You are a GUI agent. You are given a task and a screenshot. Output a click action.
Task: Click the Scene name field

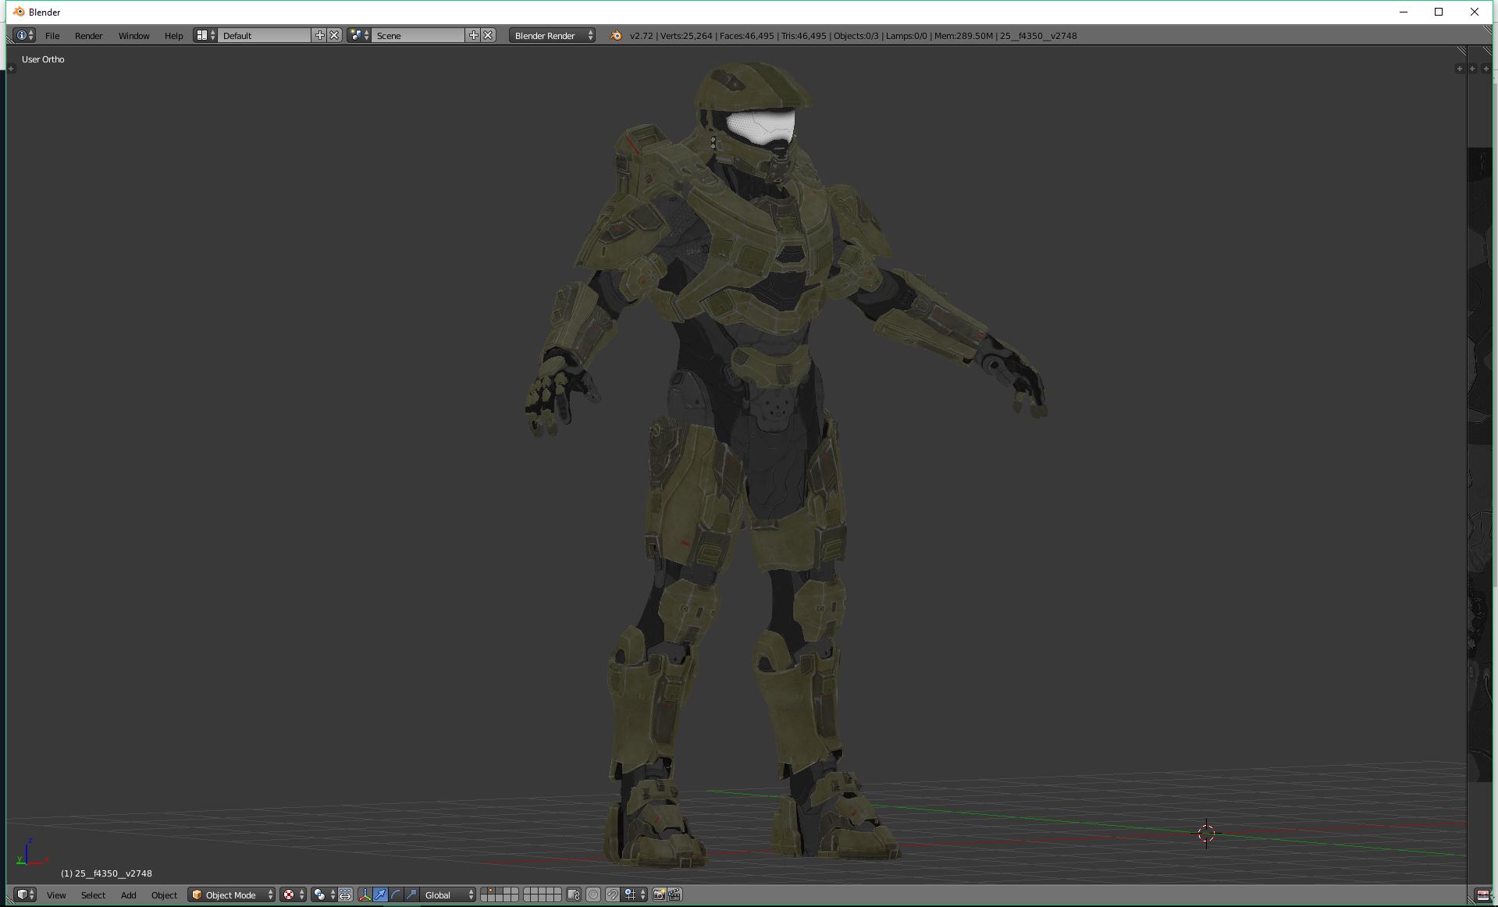(x=418, y=35)
